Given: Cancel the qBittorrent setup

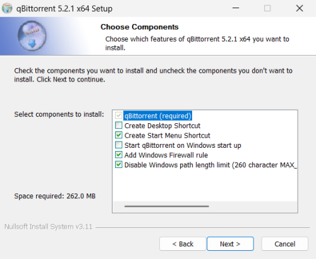Looking at the screenshot, I should point(285,244).
